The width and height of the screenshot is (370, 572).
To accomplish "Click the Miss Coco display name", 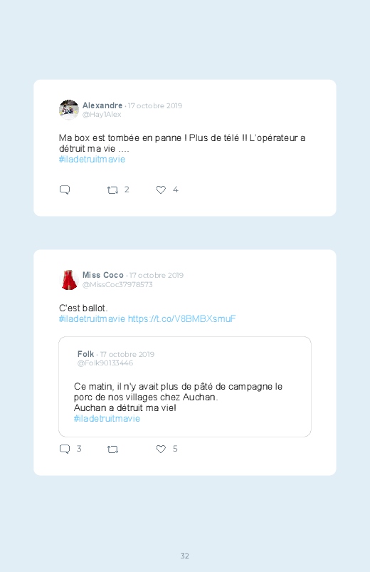I will point(103,275).
